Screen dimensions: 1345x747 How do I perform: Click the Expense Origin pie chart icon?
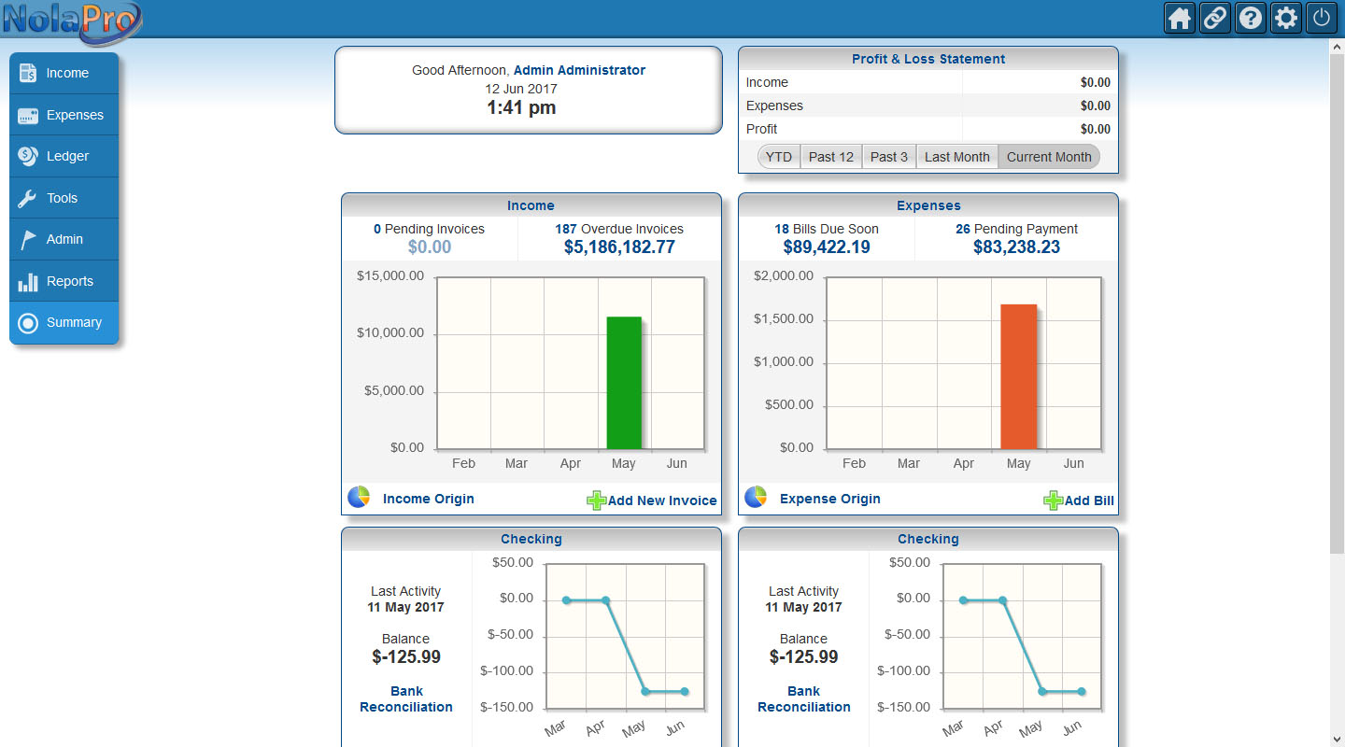[756, 498]
